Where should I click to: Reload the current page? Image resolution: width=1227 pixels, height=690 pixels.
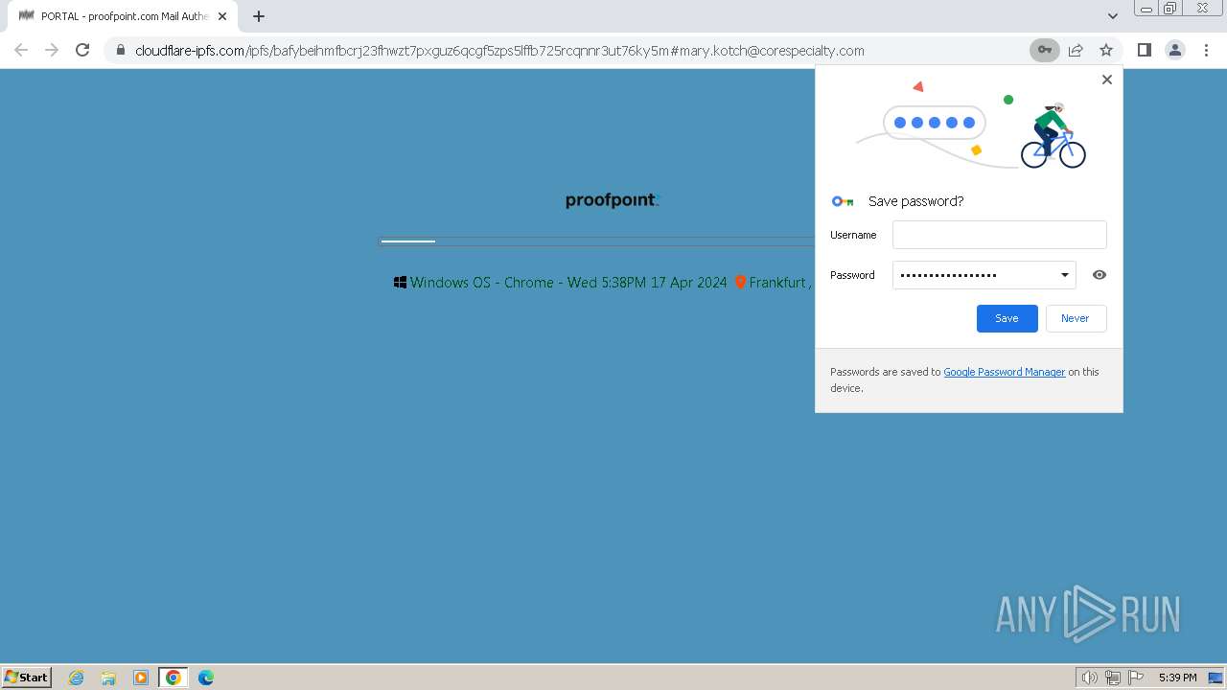[x=82, y=50]
